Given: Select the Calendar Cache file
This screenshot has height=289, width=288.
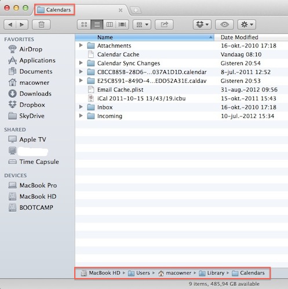Looking at the screenshot, I should pyautogui.click(x=118, y=54).
